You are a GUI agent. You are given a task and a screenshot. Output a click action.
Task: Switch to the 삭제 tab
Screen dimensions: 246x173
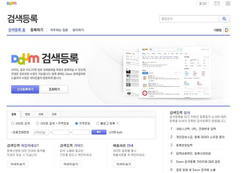click(x=41, y=114)
